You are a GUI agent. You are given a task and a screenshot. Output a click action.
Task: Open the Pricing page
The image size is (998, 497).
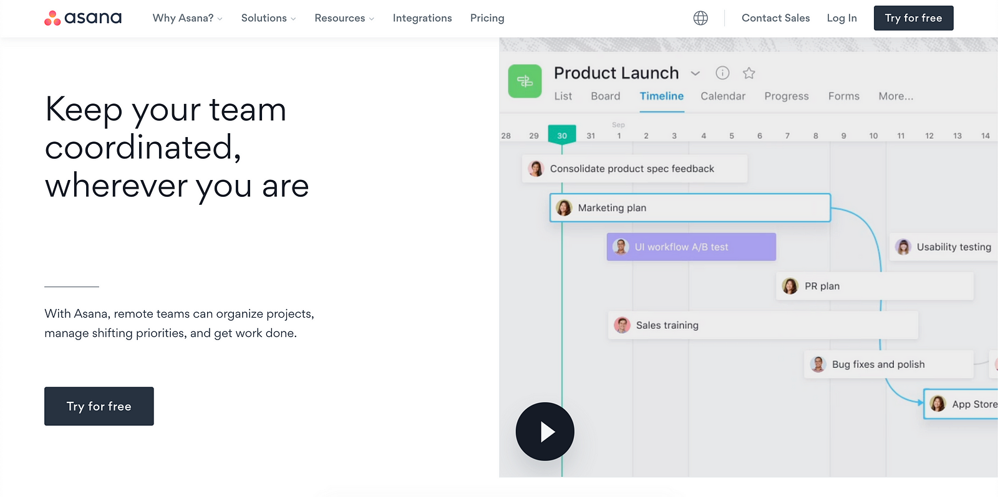487,18
